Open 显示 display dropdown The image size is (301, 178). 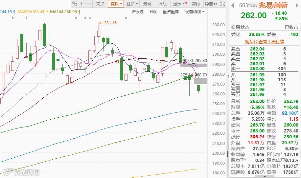179,4
